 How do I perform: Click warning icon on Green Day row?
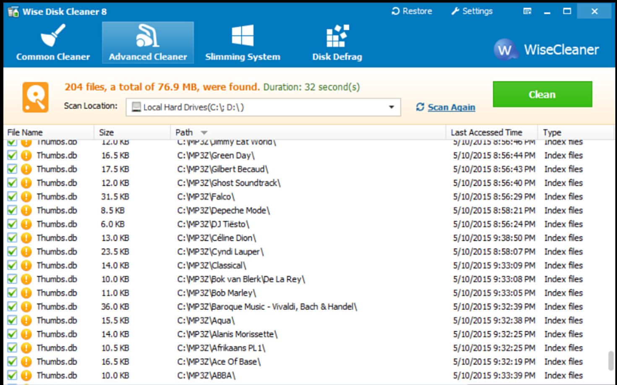click(26, 155)
